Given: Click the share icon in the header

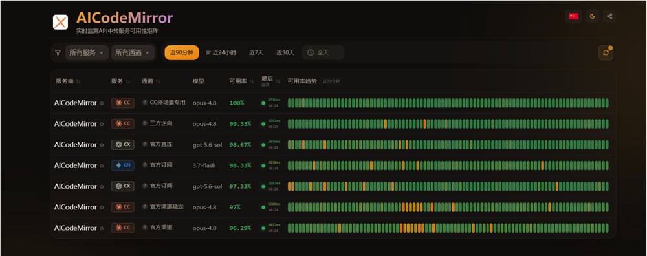Looking at the screenshot, I should [x=609, y=17].
